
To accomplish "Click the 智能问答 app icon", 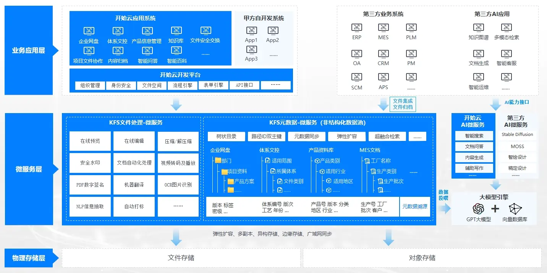I will 147,51.
